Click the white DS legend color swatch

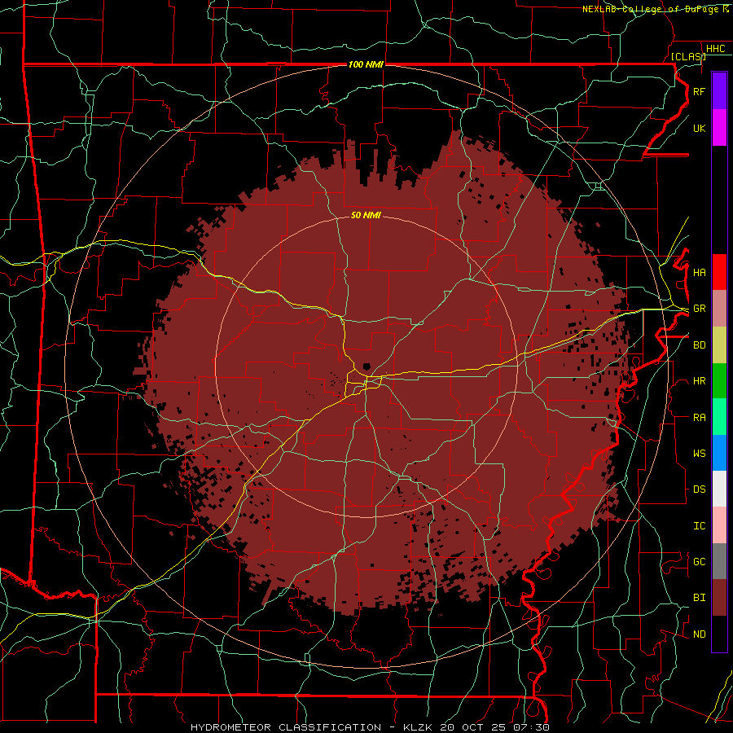719,489
